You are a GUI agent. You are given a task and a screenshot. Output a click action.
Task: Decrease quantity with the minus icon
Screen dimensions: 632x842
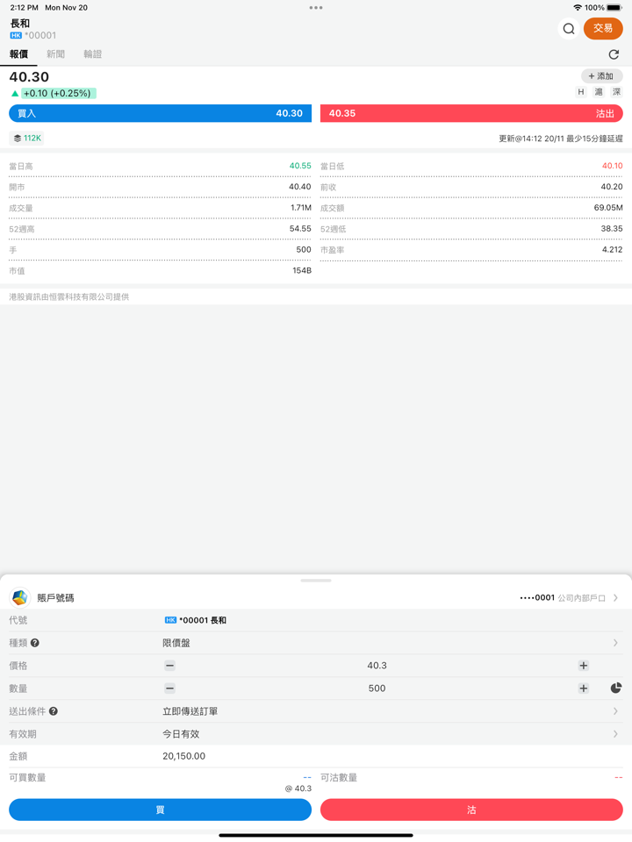pos(169,689)
